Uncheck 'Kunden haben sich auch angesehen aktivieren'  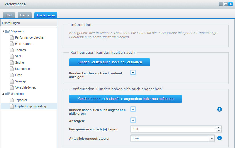[133, 109]
